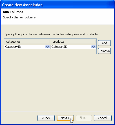Proceed with the Next> button
The image size is (115, 125).
(x=65, y=118)
